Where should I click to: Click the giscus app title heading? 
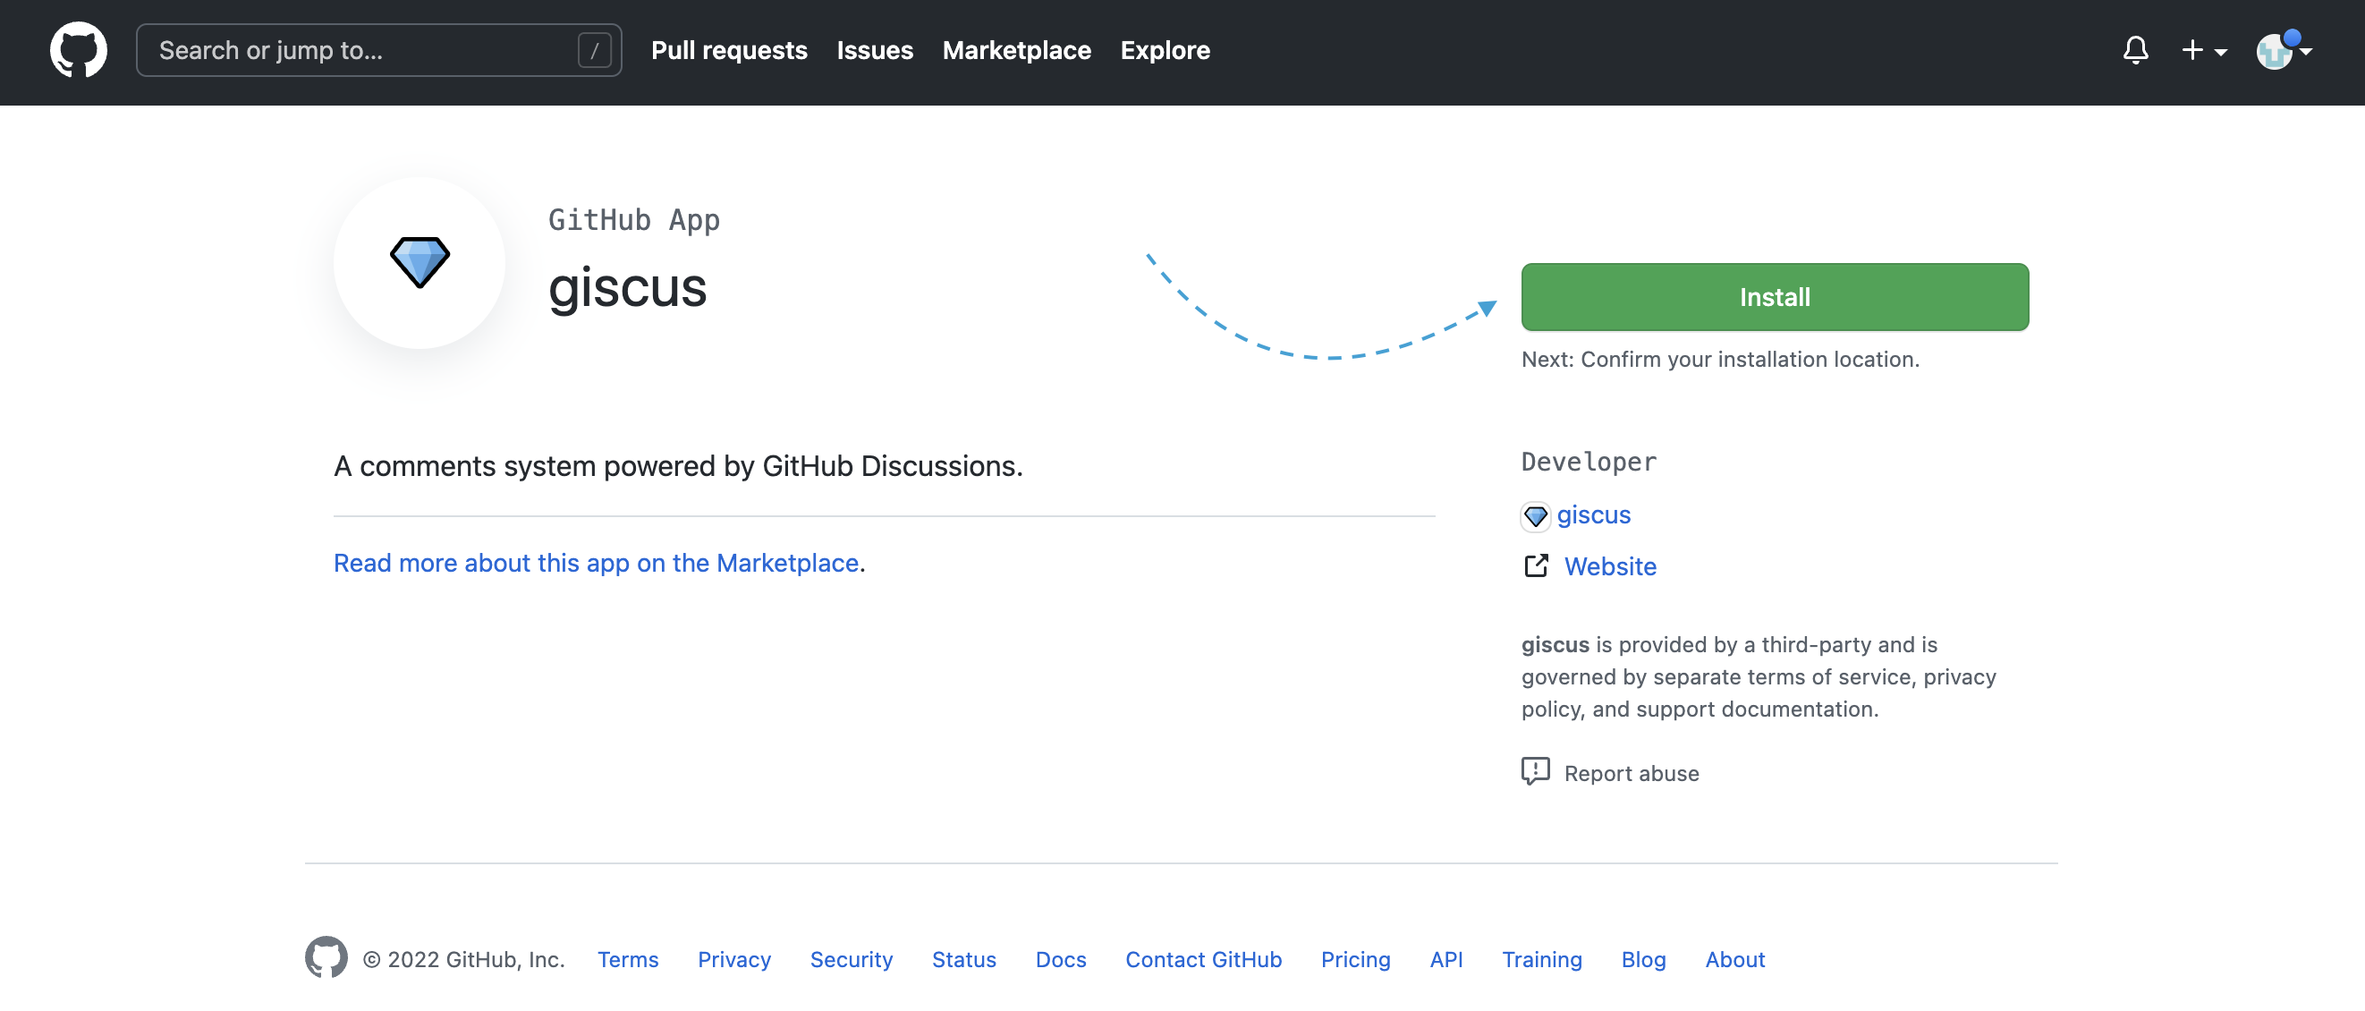tap(627, 288)
